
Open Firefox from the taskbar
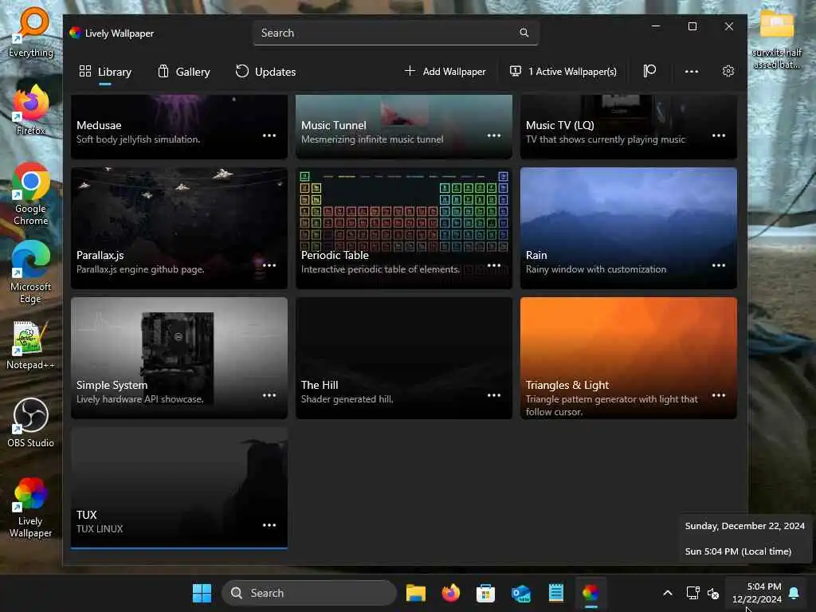451,593
